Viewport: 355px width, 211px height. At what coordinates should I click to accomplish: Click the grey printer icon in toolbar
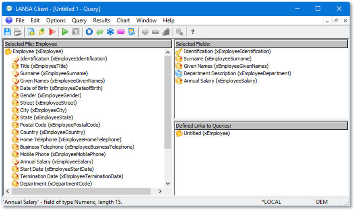coord(18,32)
